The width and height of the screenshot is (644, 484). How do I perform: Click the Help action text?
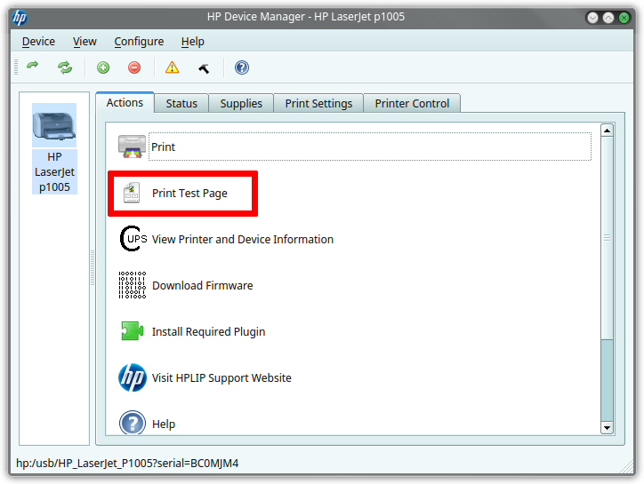point(164,424)
